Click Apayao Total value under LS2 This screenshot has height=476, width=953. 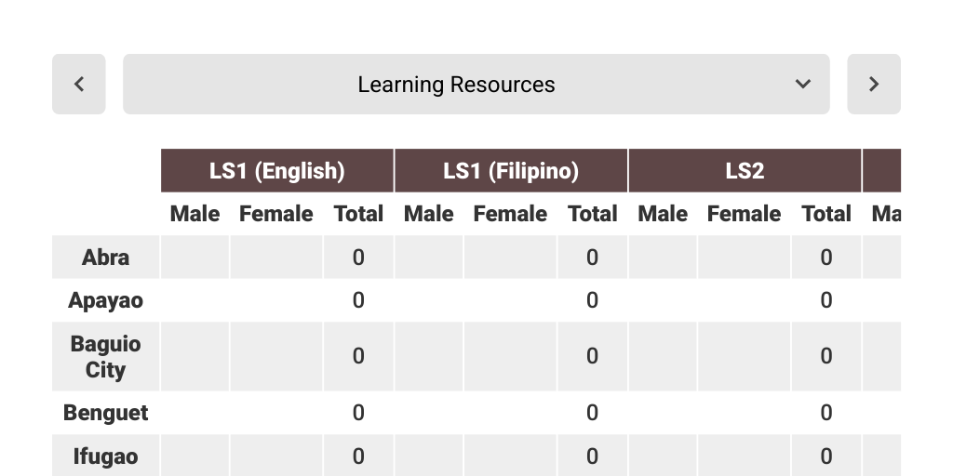click(826, 300)
